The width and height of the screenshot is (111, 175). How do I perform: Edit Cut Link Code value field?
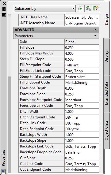[x=82, y=164]
